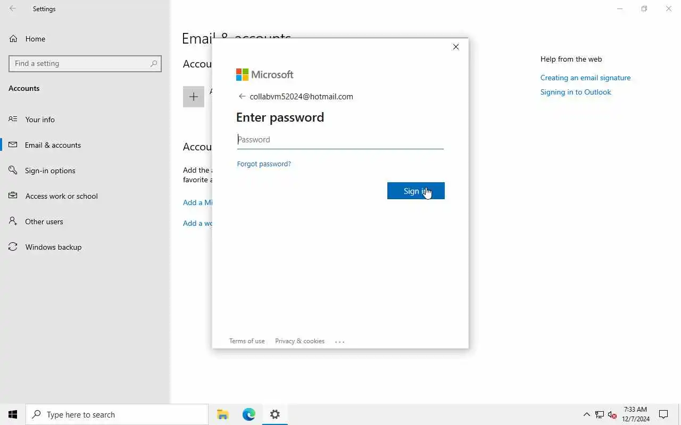Open Your info page
This screenshot has width=681, height=425.
point(40,120)
